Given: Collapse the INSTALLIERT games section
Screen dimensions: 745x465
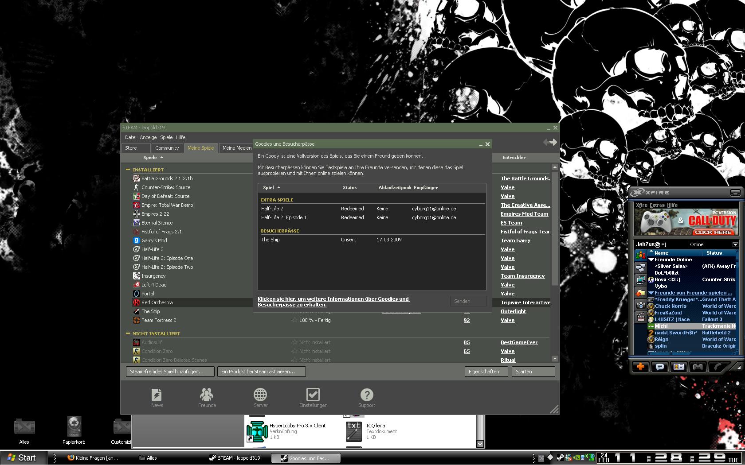Looking at the screenshot, I should click(128, 170).
